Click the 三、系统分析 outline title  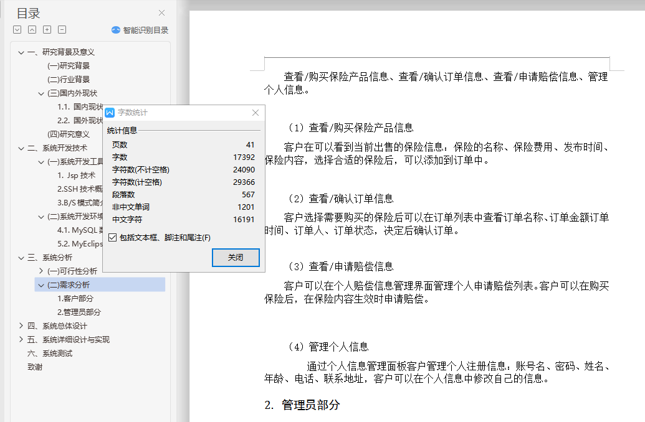(x=50, y=258)
